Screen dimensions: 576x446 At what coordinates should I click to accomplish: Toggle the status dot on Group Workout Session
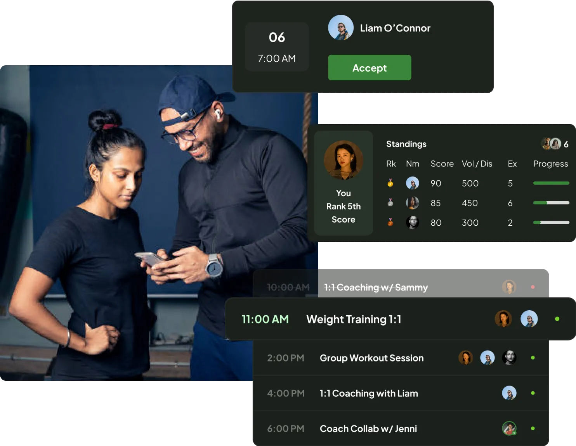pos(533,358)
